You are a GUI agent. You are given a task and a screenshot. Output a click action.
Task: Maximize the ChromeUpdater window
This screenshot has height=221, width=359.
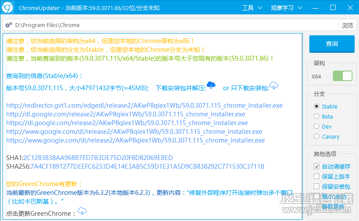[333, 8]
